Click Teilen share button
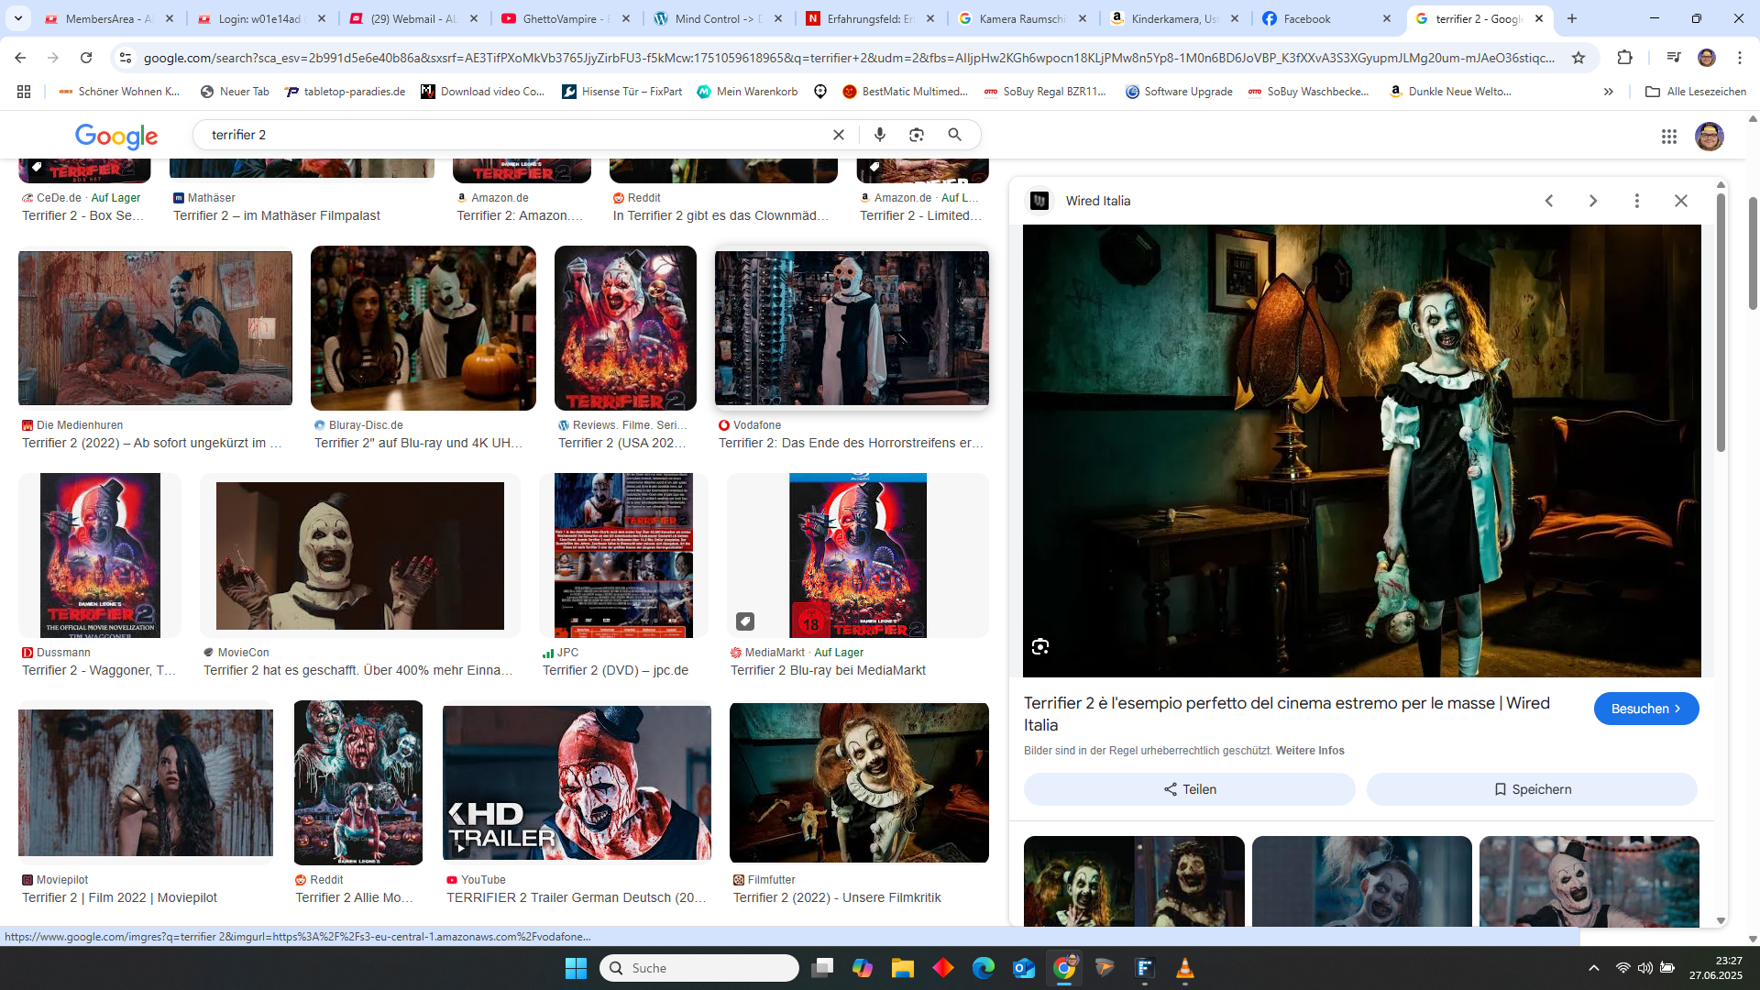 tap(1189, 789)
